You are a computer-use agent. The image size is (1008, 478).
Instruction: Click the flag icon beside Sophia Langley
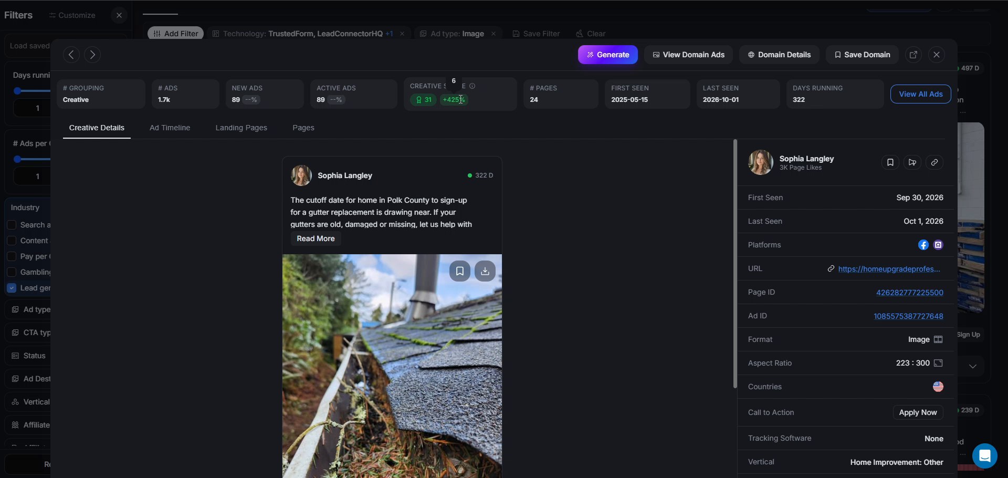(912, 162)
